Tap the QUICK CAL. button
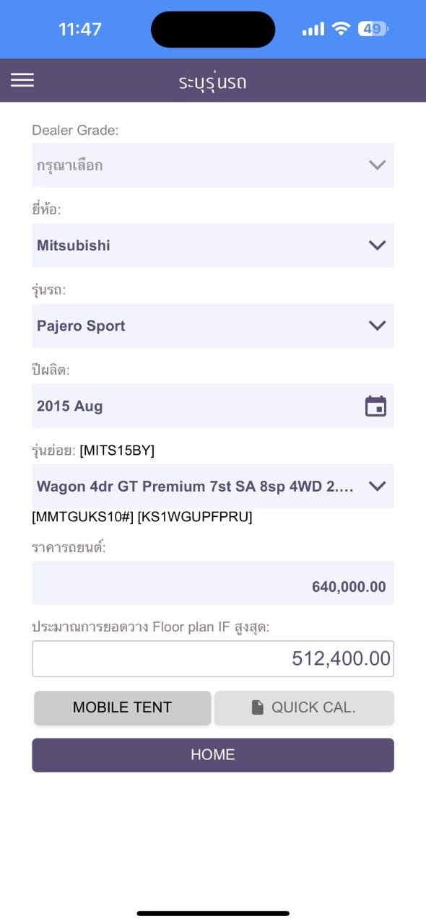Viewport: 426px width, 924px height. click(x=304, y=707)
